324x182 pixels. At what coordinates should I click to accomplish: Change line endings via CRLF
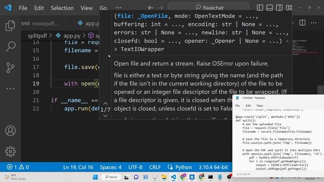tap(155, 167)
